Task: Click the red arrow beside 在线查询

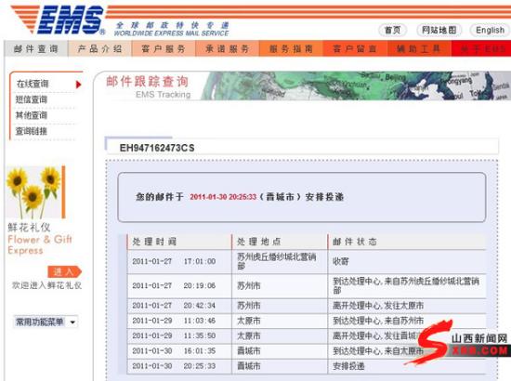Action: 78,85
